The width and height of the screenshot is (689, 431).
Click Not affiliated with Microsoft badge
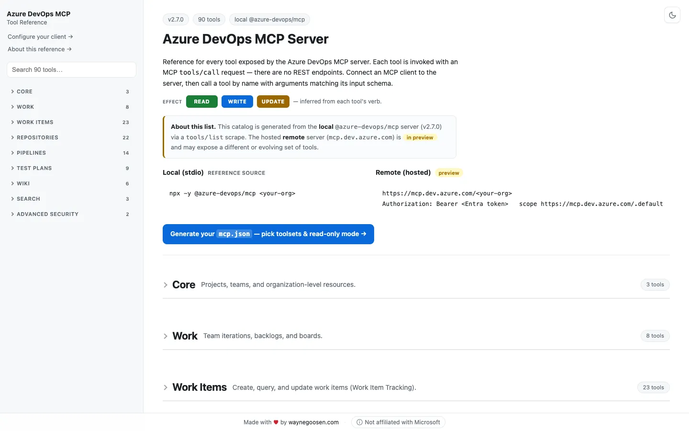pos(398,422)
